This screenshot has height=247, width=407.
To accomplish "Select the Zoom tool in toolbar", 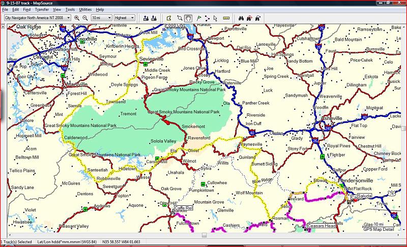I will click(x=180, y=18).
